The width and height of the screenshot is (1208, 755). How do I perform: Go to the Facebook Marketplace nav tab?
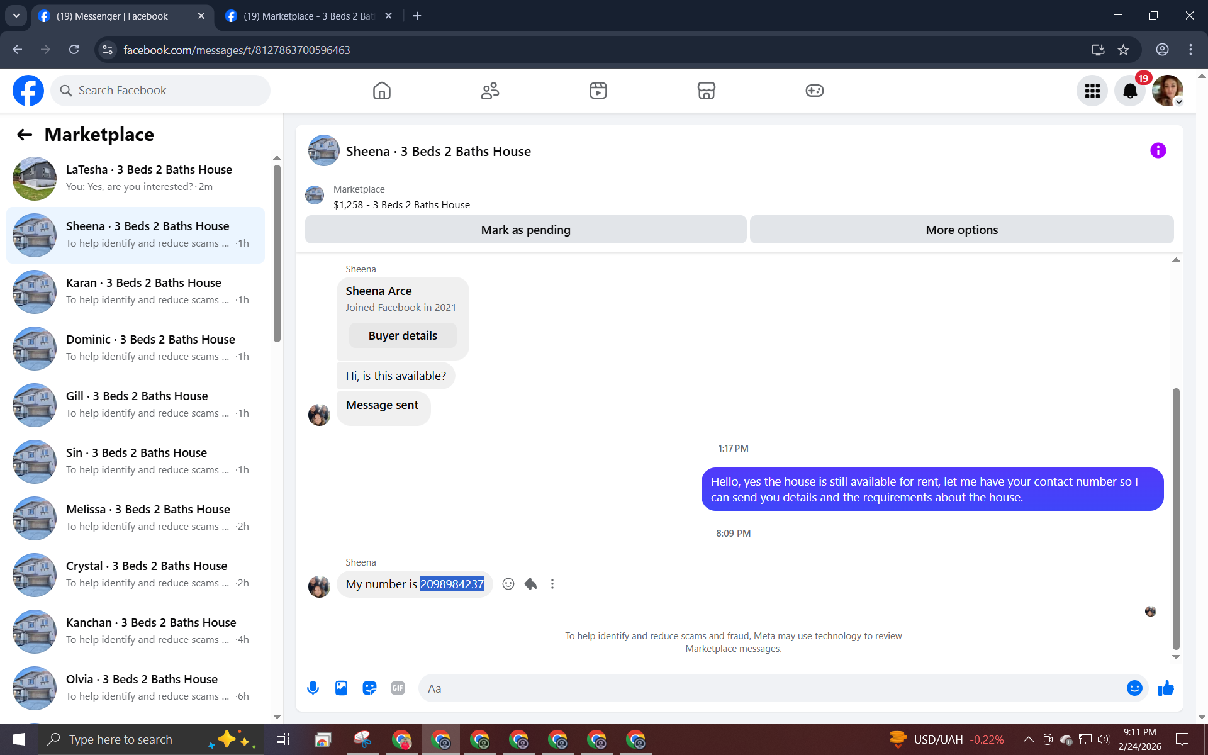pos(706,91)
